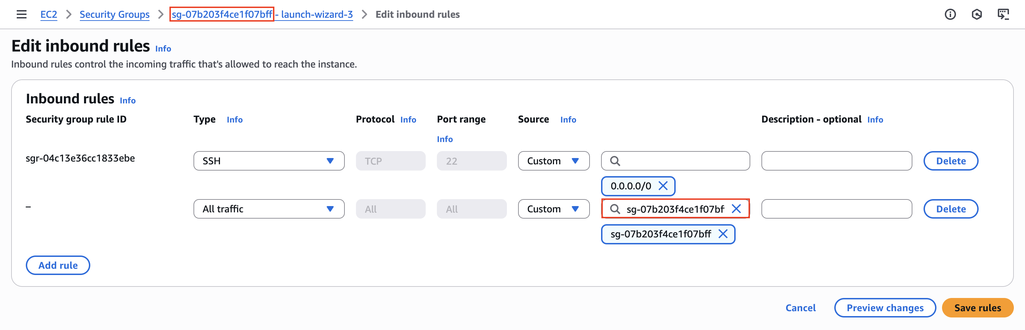Open Custom source dropdown for SSH rule
Viewport: 1025px width, 330px height.
click(553, 161)
